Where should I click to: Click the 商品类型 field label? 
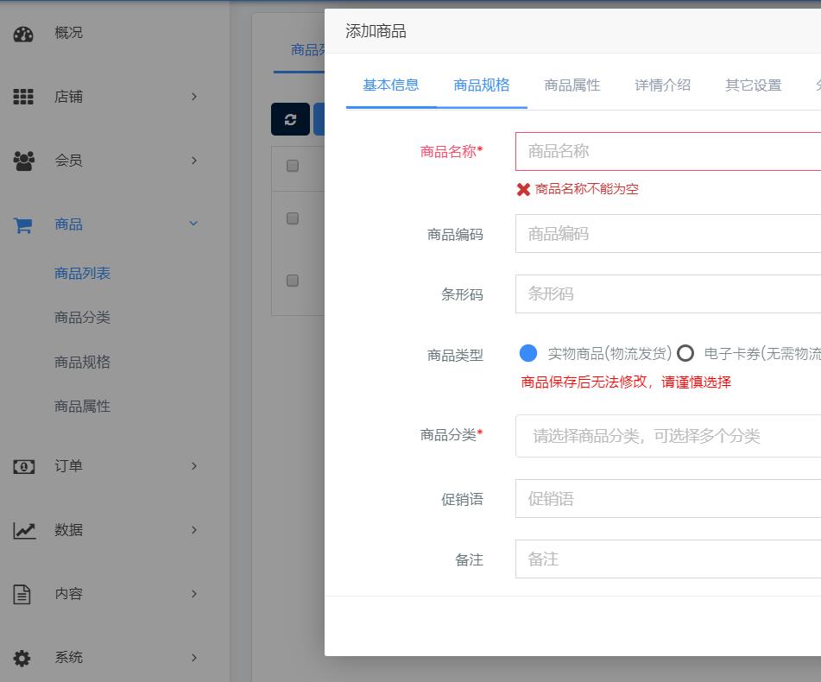click(x=455, y=356)
